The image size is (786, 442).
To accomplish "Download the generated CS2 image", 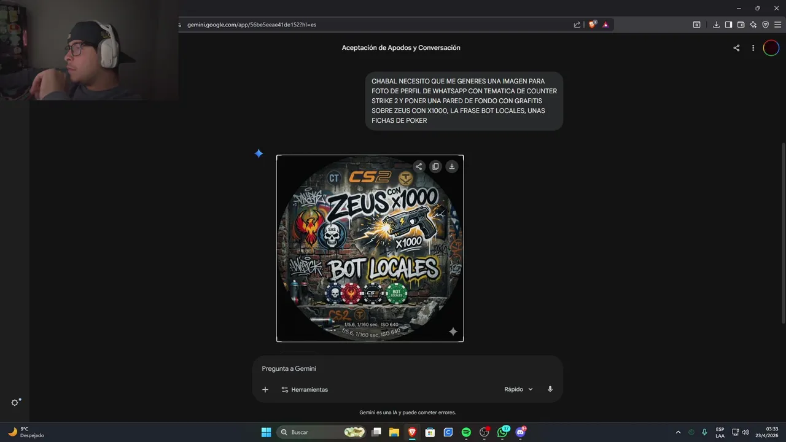I will pos(452,166).
